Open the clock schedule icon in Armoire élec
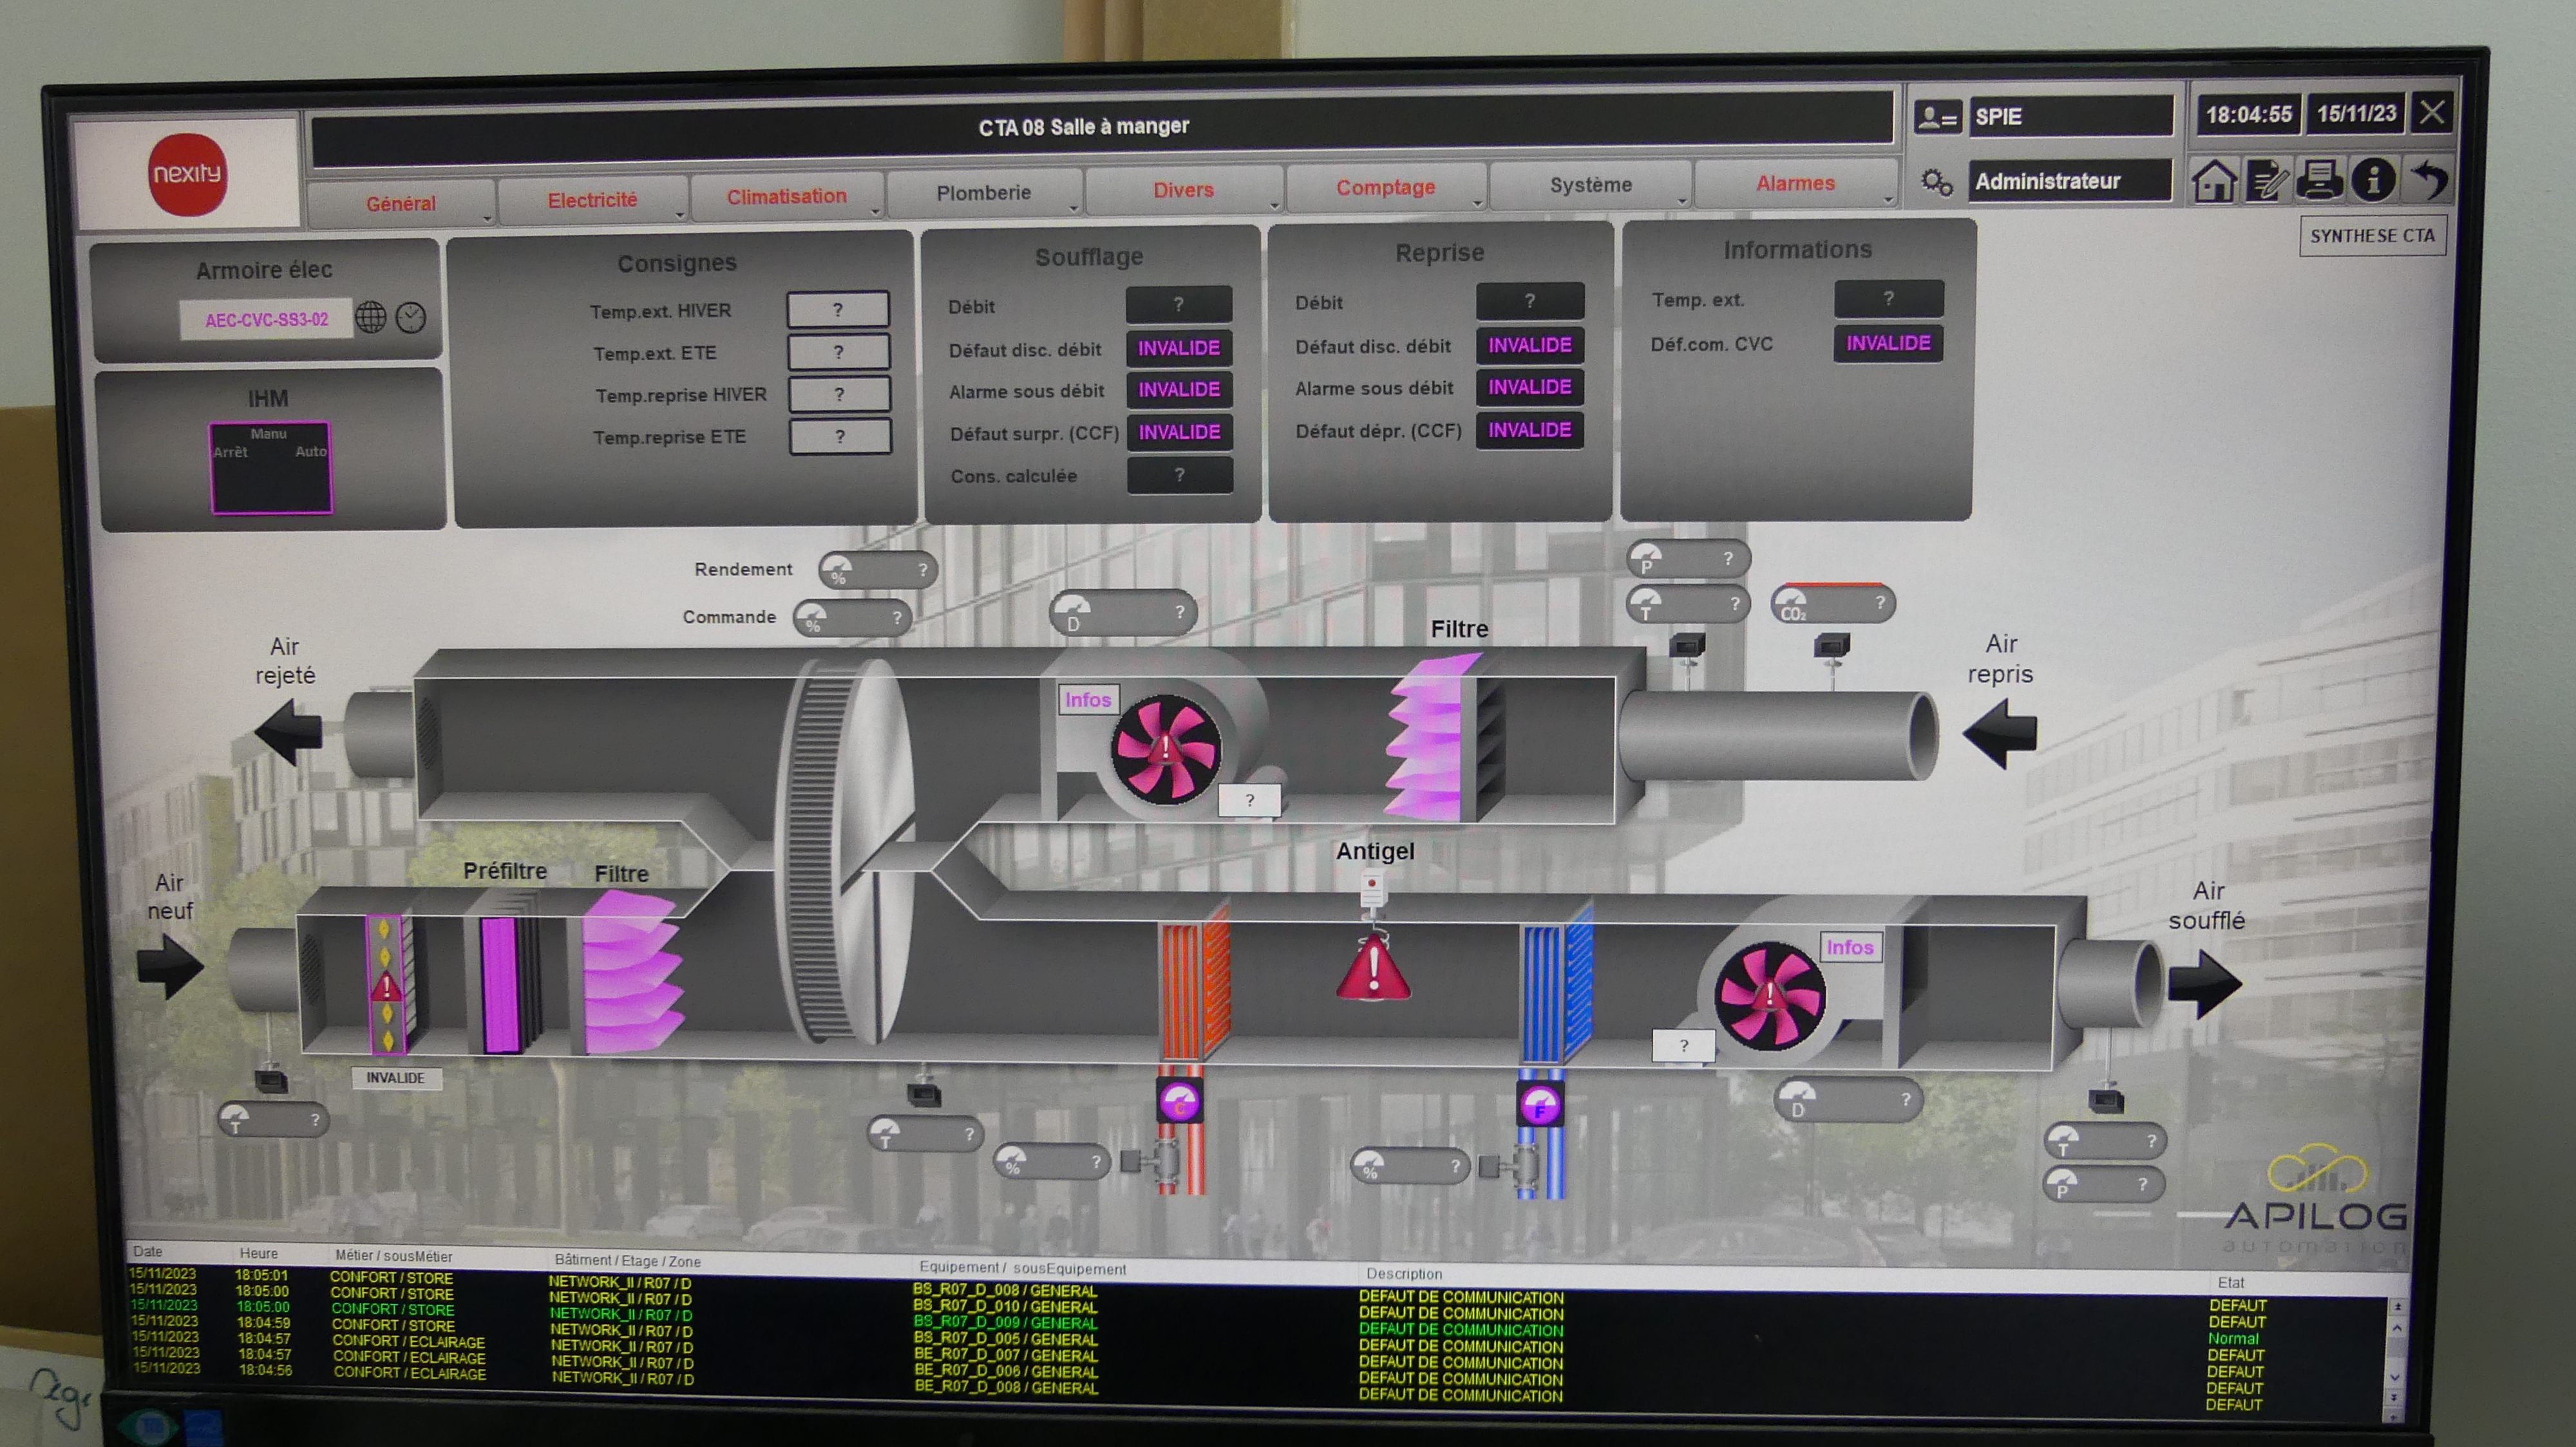This screenshot has height=1447, width=2576. [x=411, y=318]
